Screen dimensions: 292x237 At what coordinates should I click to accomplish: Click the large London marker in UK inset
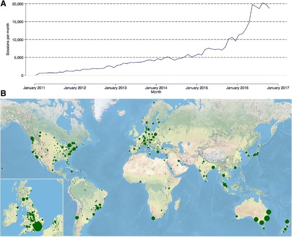[38, 226]
